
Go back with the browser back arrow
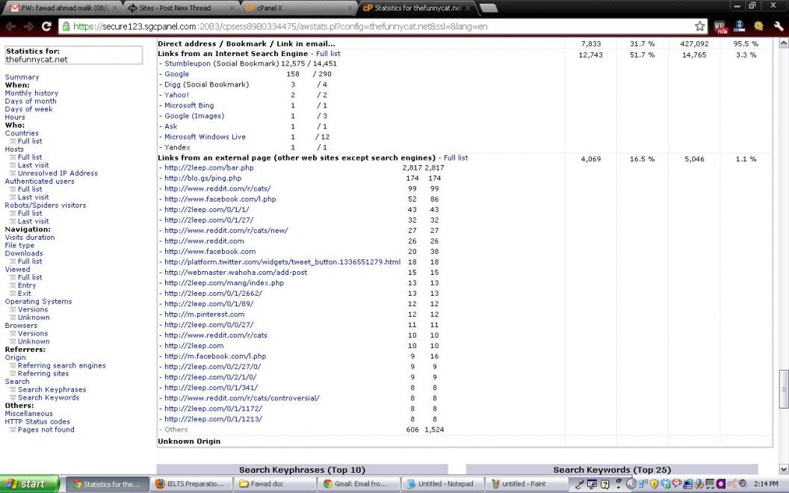coord(10,26)
